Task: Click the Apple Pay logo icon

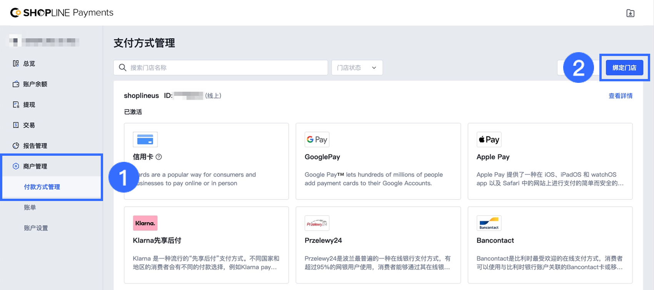Action: tap(489, 140)
